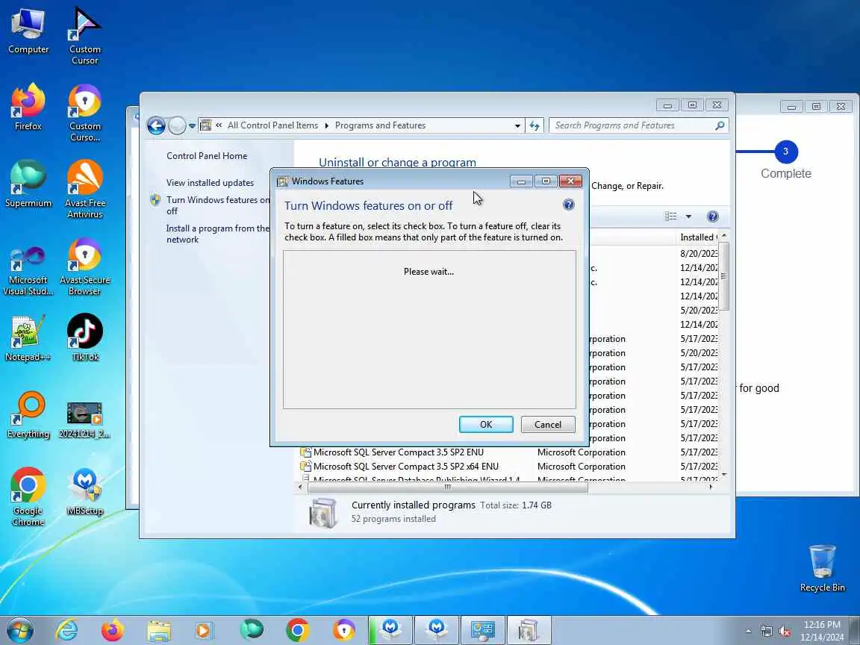Open recent pages dropdown arrow
The image size is (860, 645).
(x=192, y=125)
